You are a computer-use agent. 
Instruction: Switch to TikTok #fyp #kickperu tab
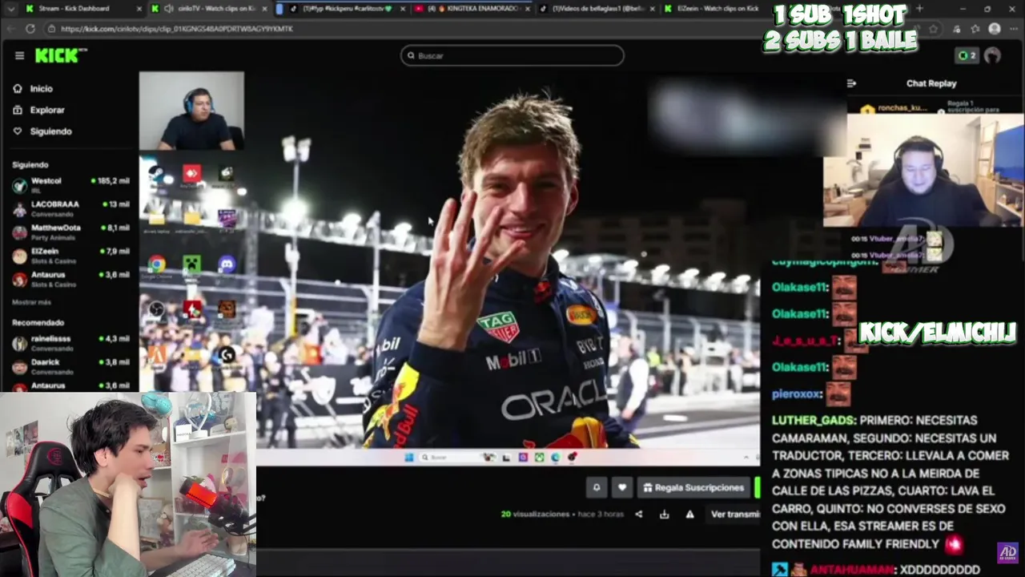point(346,8)
